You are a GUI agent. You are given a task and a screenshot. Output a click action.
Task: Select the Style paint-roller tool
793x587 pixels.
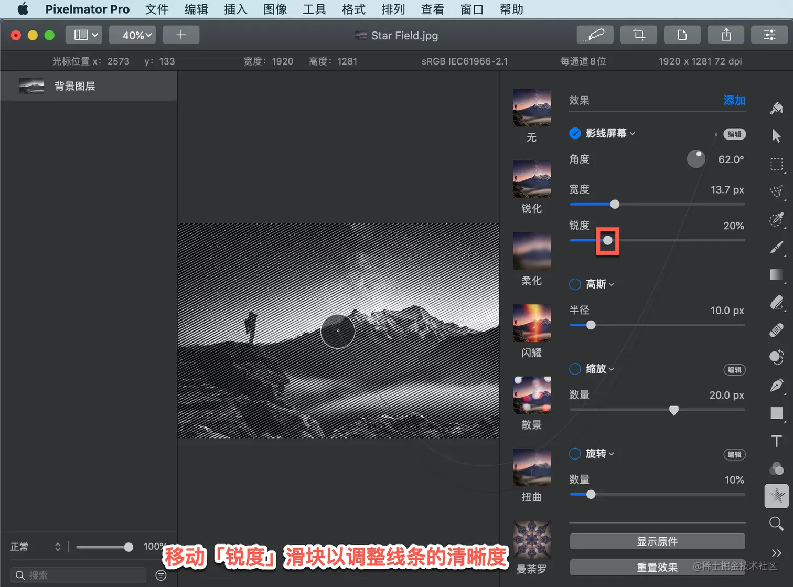click(777, 108)
